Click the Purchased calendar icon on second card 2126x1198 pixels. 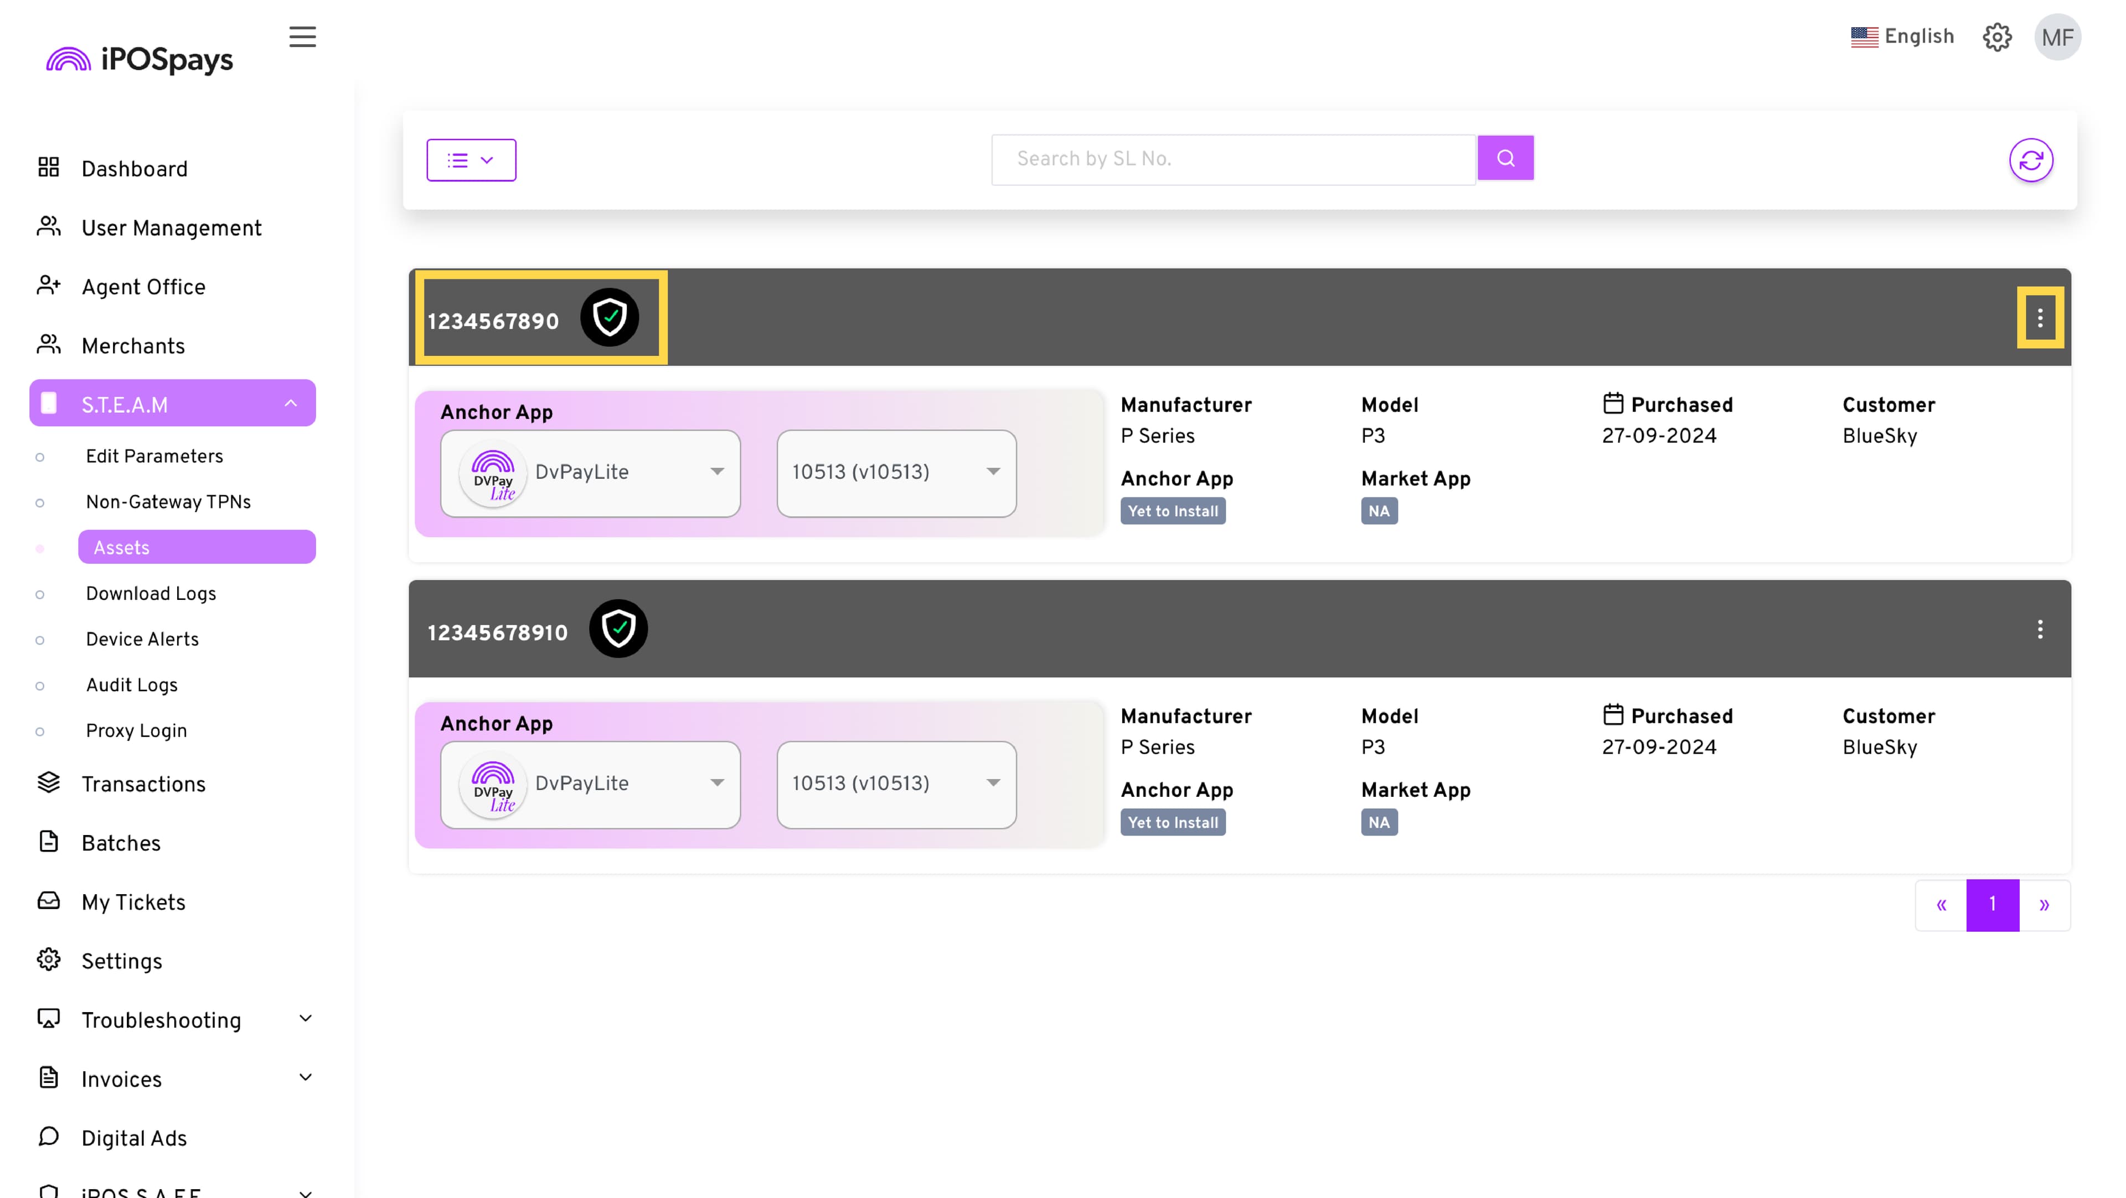[x=1613, y=714]
